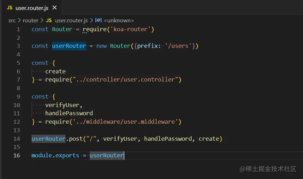Open the router breadcrumb segment
The height and width of the screenshot is (179, 303).
click(30, 21)
